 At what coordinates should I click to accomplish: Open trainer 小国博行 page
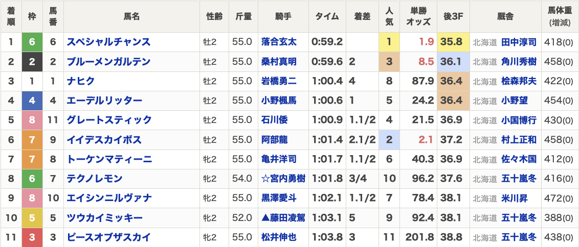[x=519, y=120]
